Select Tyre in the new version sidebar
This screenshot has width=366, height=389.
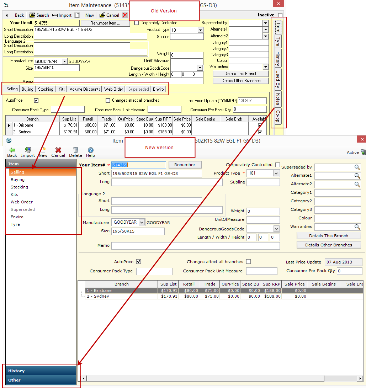click(41, 224)
